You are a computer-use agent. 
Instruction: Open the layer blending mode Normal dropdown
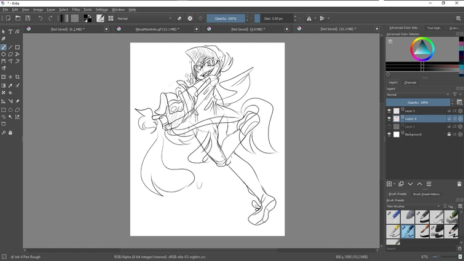[x=417, y=95]
